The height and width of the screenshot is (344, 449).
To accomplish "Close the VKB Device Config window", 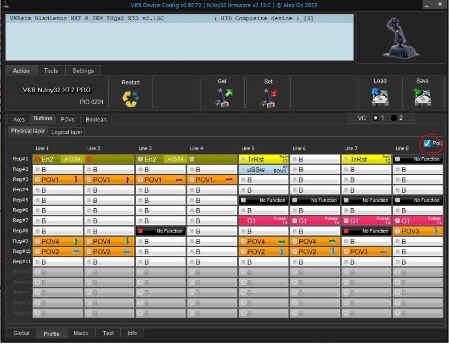I will point(439,5).
